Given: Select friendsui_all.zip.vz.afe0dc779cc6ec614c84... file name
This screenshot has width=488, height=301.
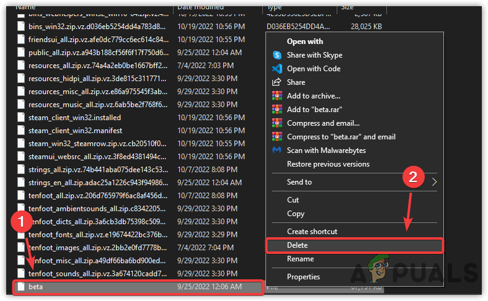Looking at the screenshot, I should coord(99,40).
